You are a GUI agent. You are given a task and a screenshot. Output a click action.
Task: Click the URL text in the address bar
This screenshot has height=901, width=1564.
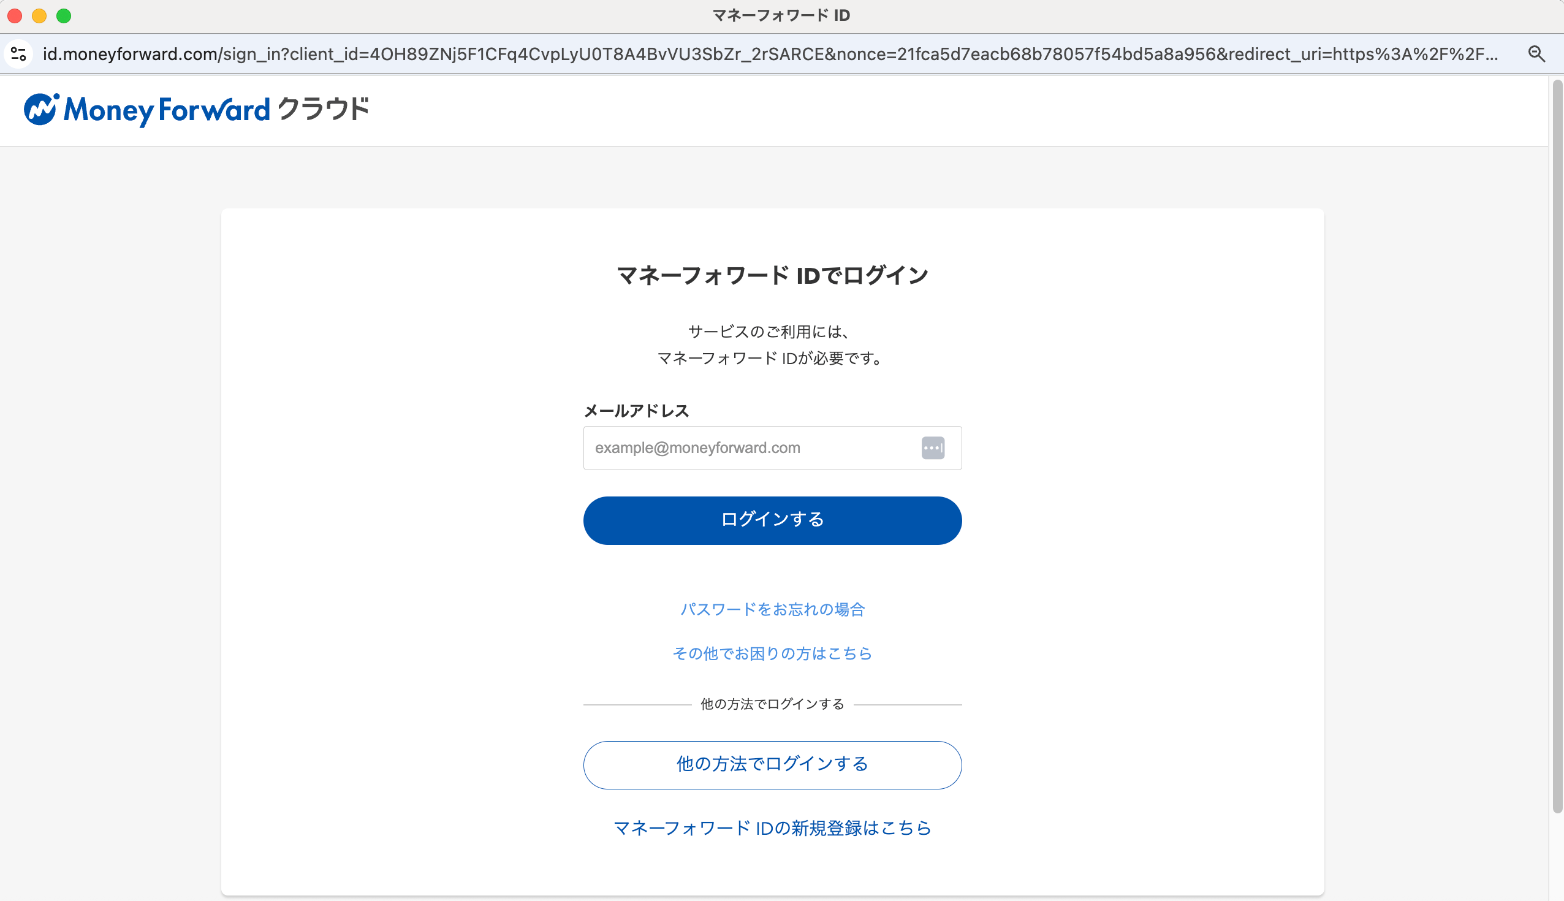click(770, 55)
